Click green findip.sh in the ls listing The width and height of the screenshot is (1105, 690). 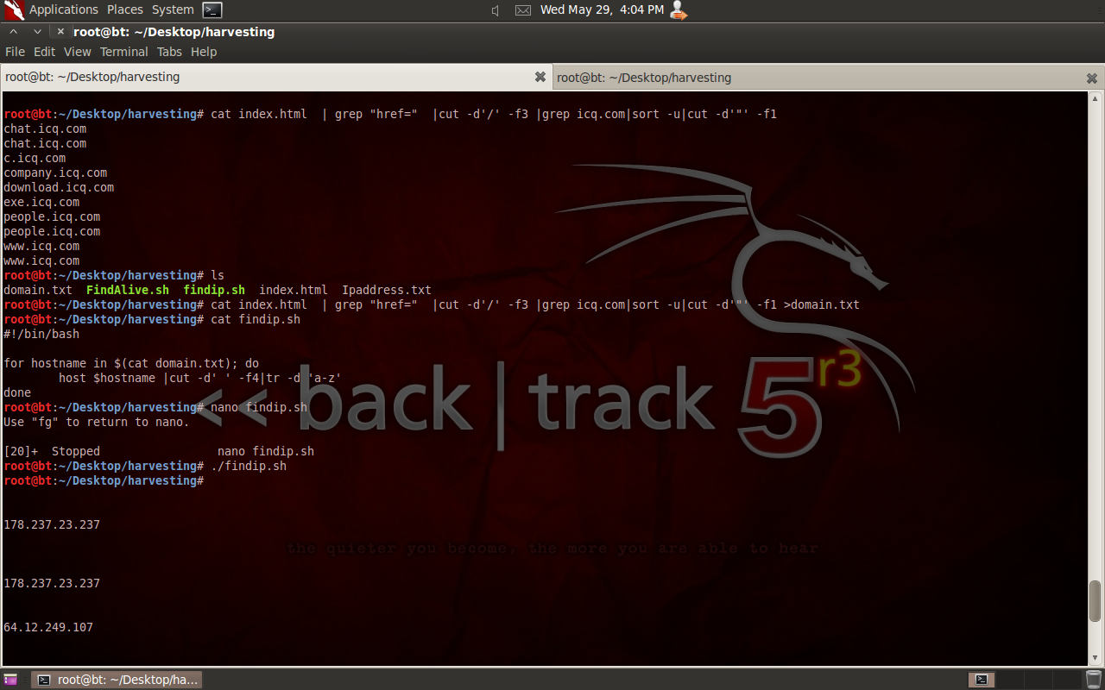[214, 290]
